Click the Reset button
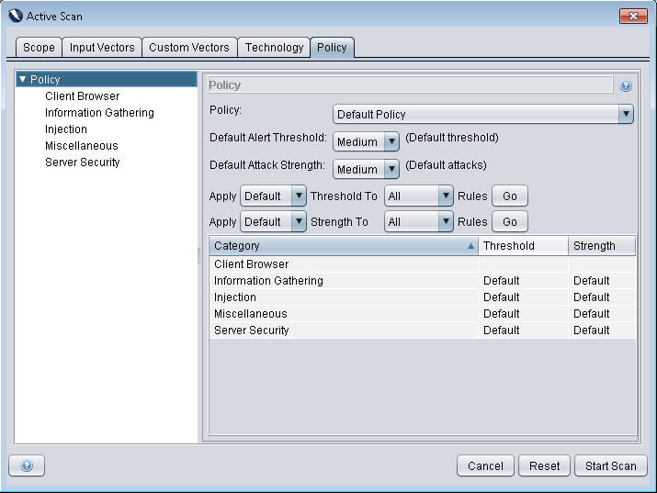Image resolution: width=657 pixels, height=493 pixels. [x=544, y=465]
